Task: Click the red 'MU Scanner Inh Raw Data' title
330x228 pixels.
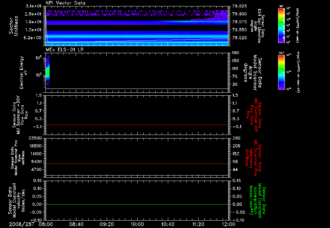Action: click(254, 115)
